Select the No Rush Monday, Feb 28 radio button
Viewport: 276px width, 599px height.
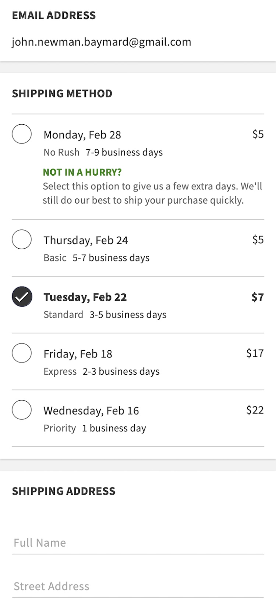pos(22,134)
